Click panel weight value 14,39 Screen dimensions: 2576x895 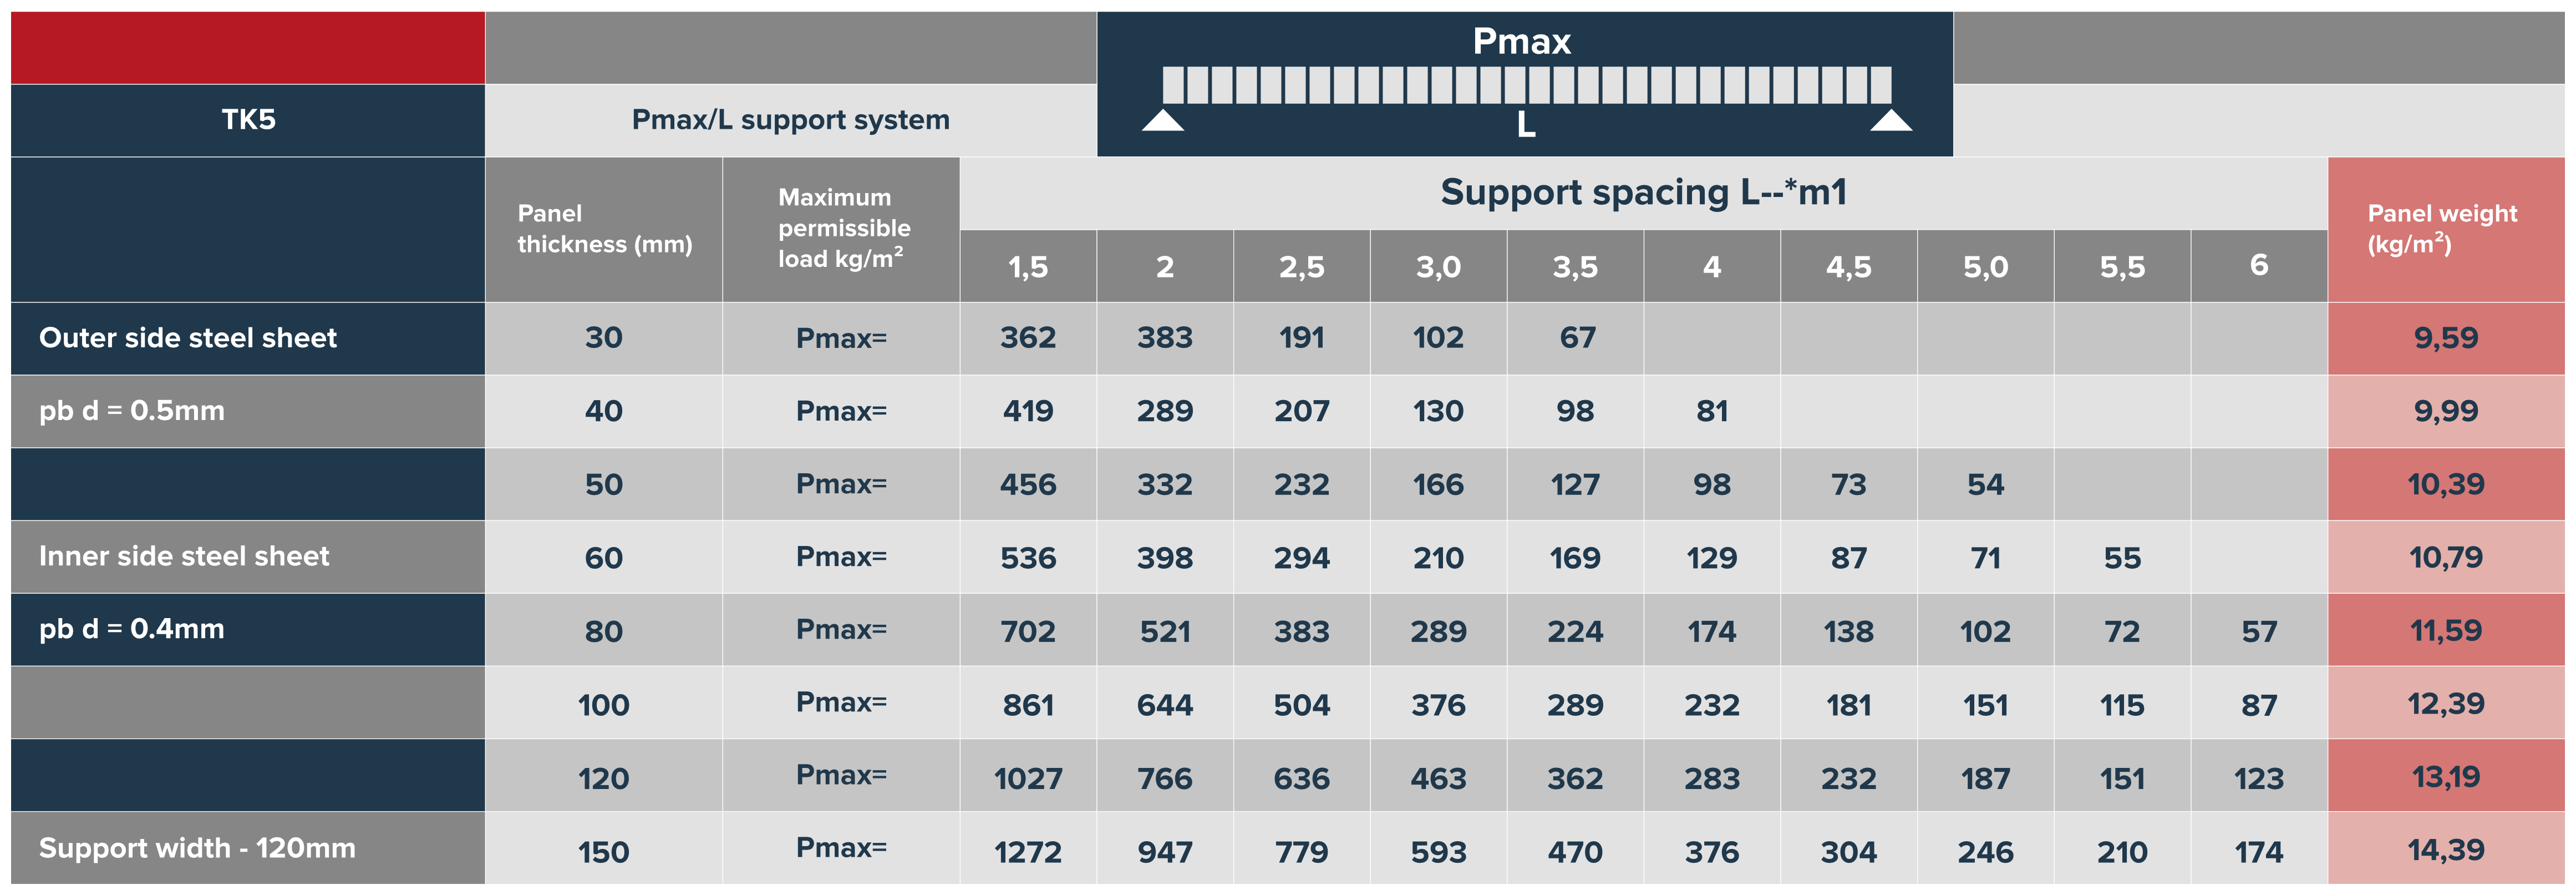coord(2446,850)
